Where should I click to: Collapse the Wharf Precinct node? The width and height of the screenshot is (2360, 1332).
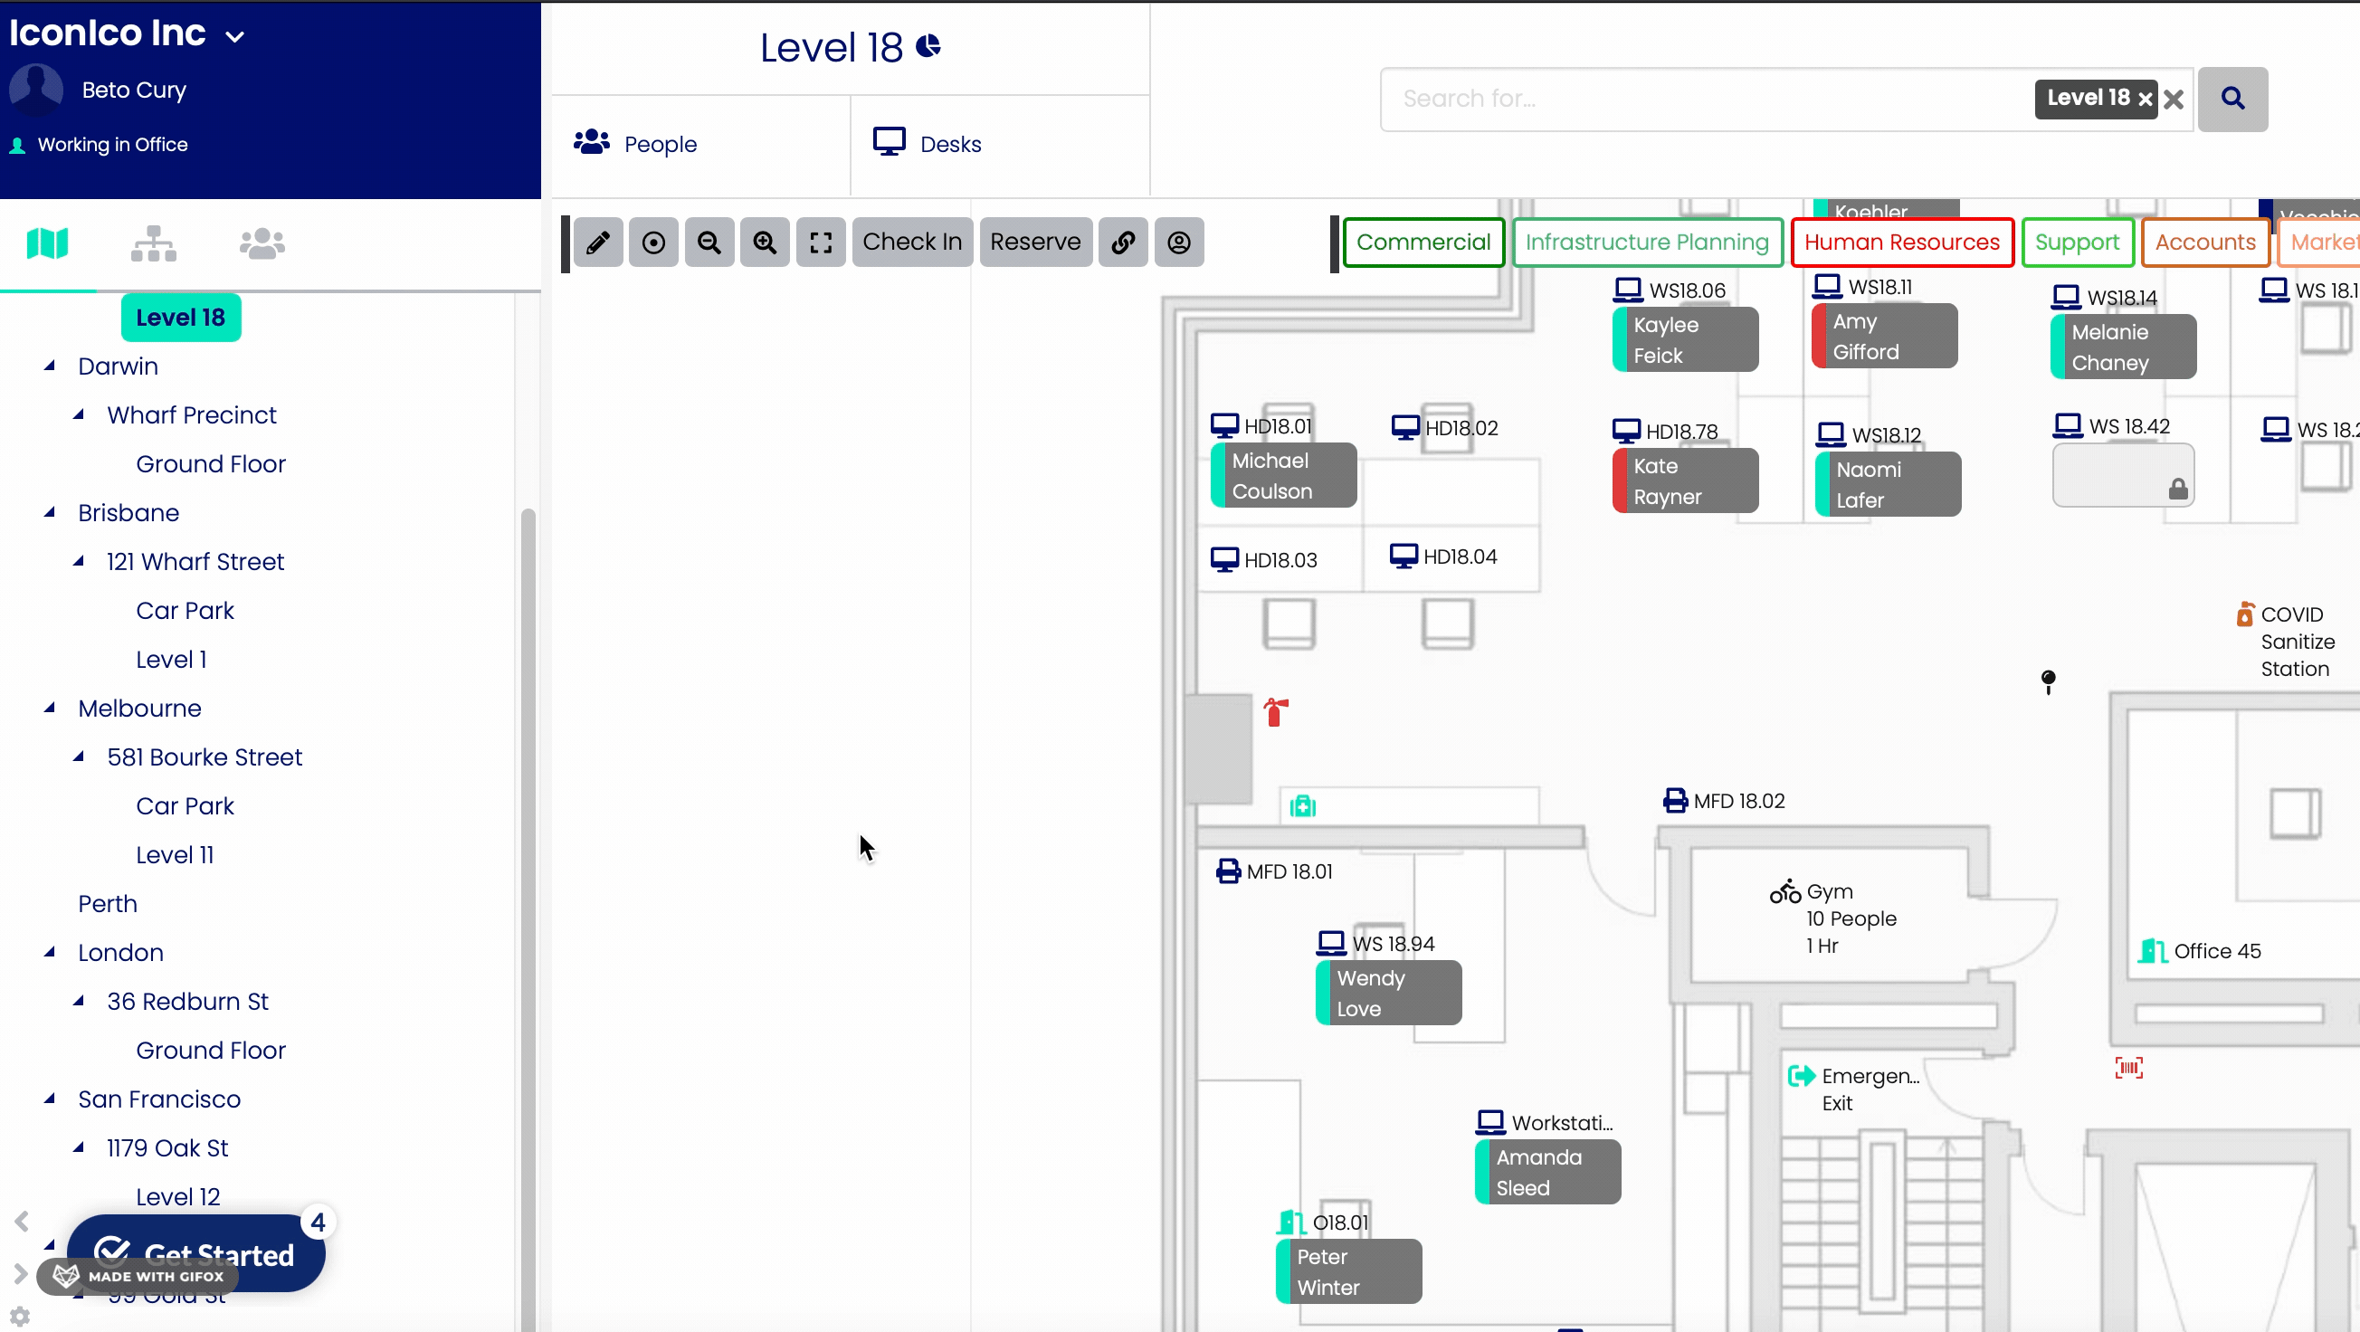[79, 414]
